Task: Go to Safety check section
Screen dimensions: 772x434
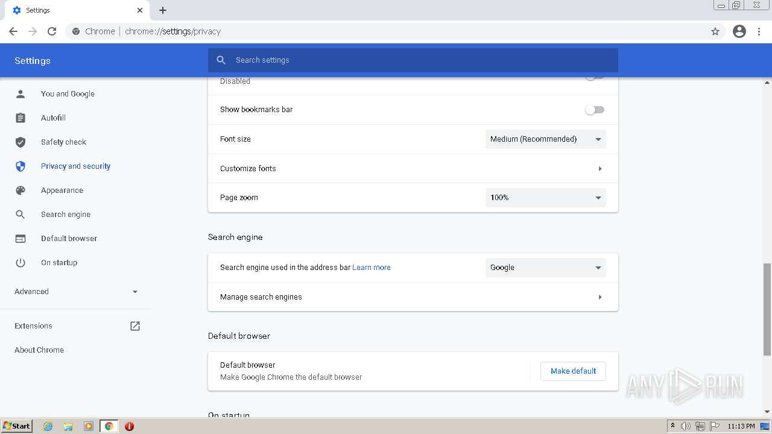Action: point(63,142)
